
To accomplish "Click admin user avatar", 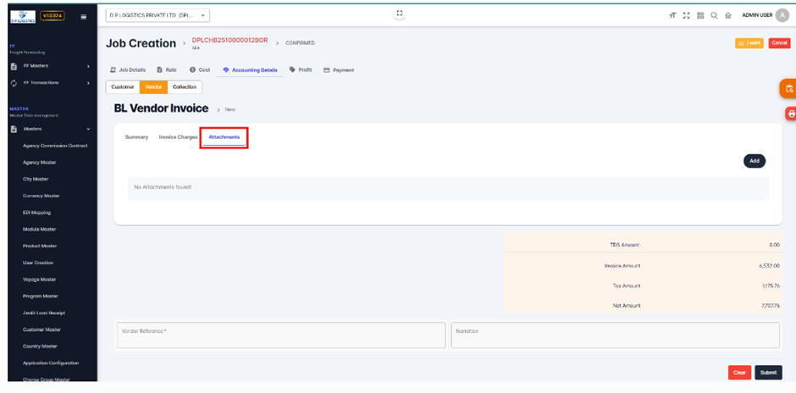I will (x=782, y=15).
